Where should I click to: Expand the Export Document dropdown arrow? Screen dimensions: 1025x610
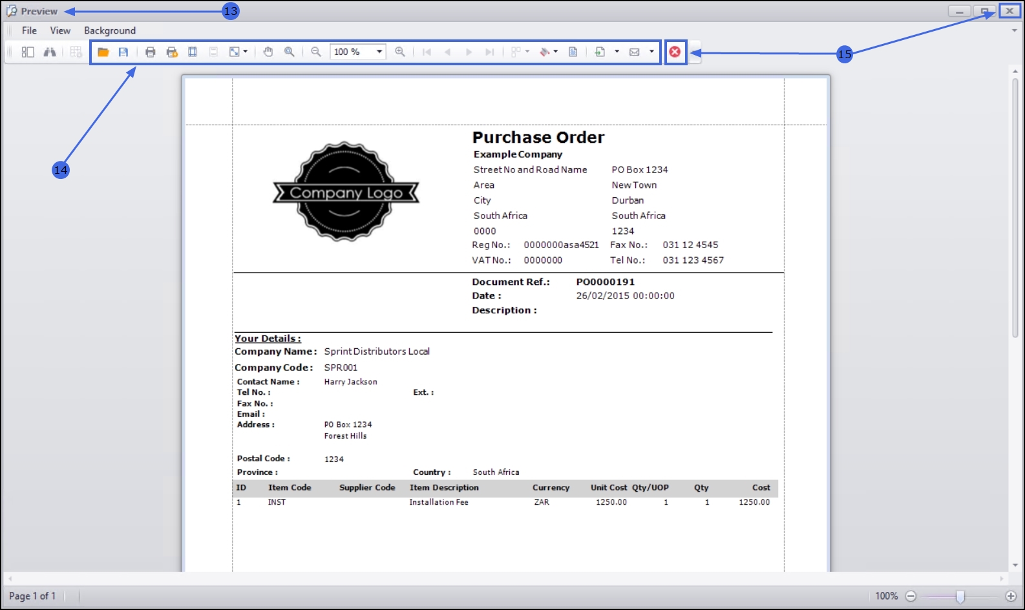[617, 52]
